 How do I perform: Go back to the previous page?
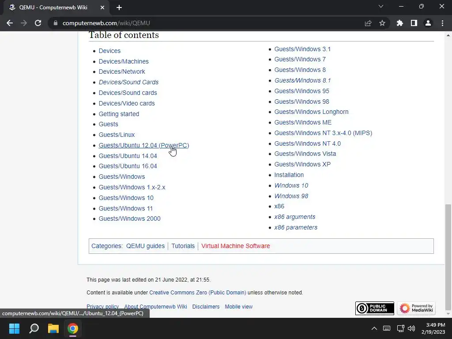click(10, 23)
